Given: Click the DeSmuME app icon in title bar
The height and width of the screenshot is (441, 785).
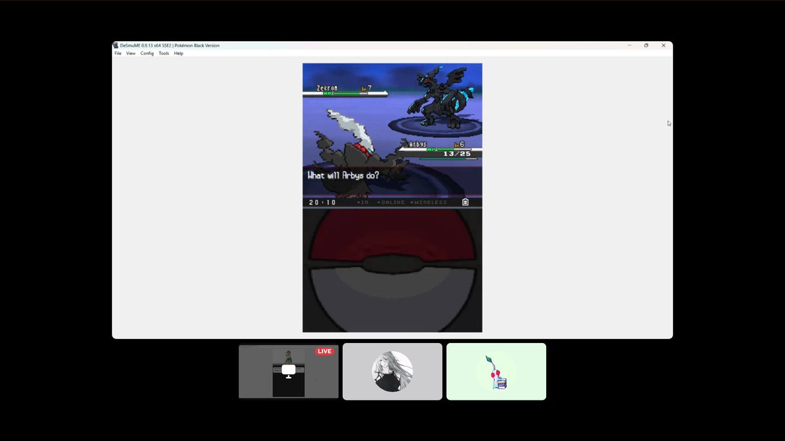Looking at the screenshot, I should click(116, 46).
